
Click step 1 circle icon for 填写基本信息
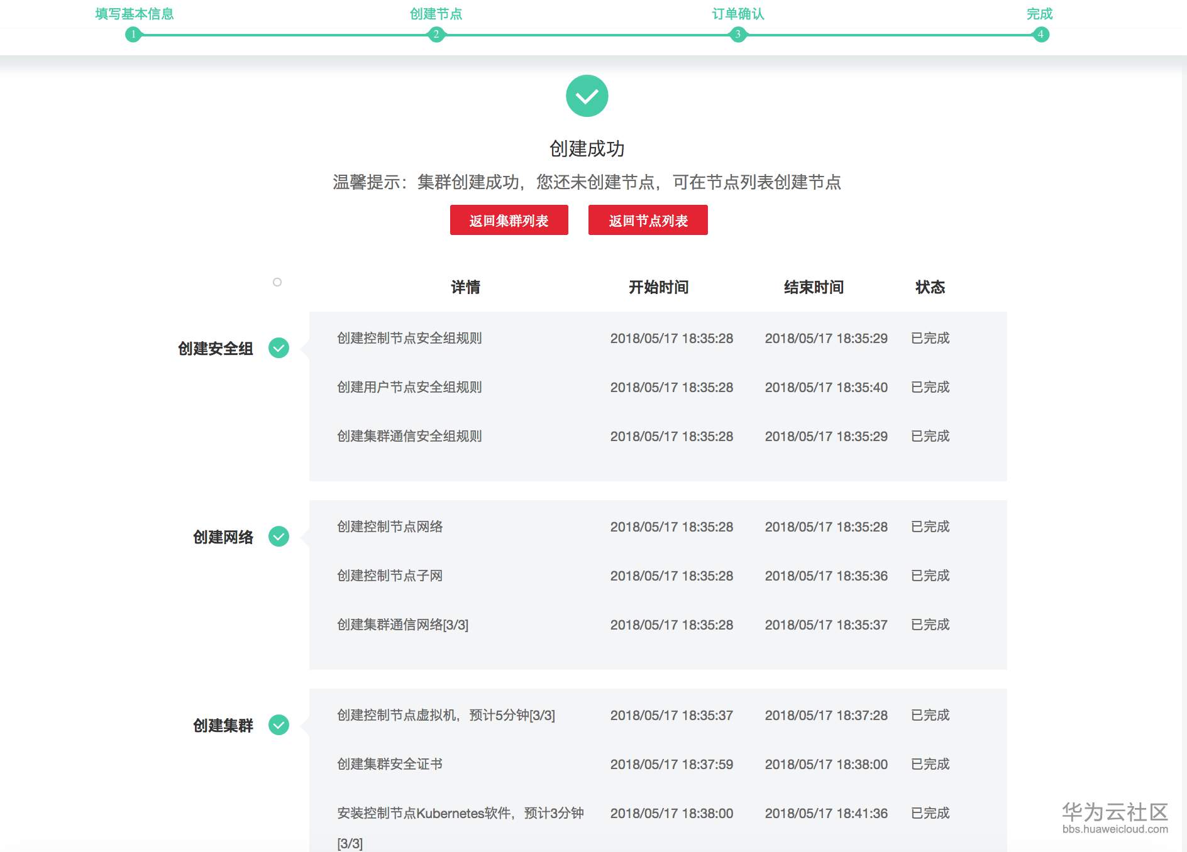[134, 36]
